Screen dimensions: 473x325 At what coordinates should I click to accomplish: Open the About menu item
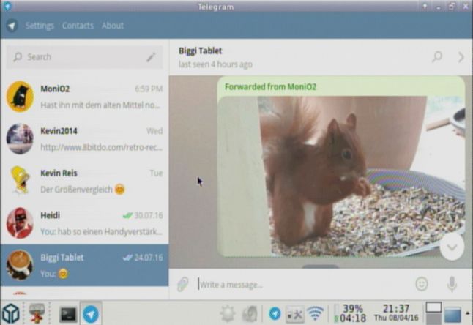(x=113, y=26)
